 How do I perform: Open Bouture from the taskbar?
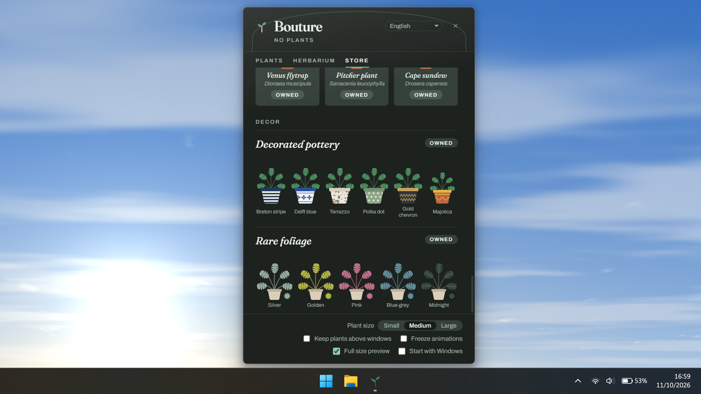[375, 381]
